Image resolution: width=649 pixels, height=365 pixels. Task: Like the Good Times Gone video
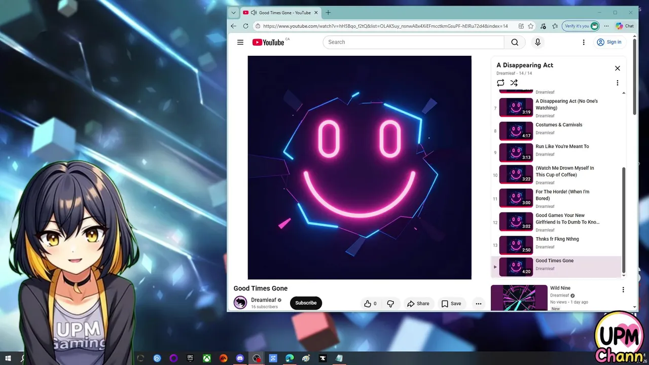(x=370, y=304)
